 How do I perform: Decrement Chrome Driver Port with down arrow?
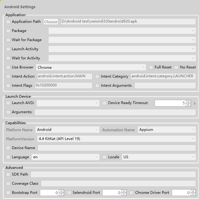coord(193,194)
